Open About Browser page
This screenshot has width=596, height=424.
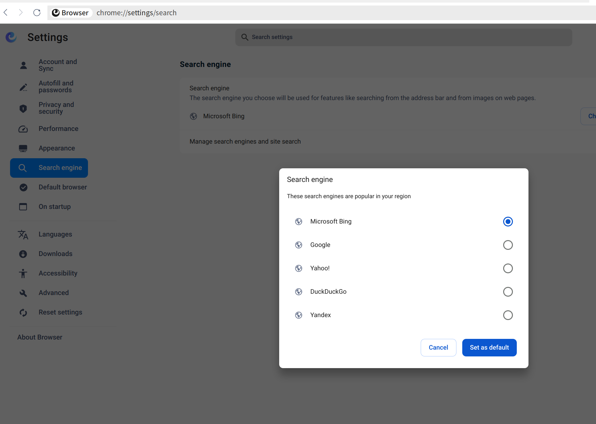40,337
